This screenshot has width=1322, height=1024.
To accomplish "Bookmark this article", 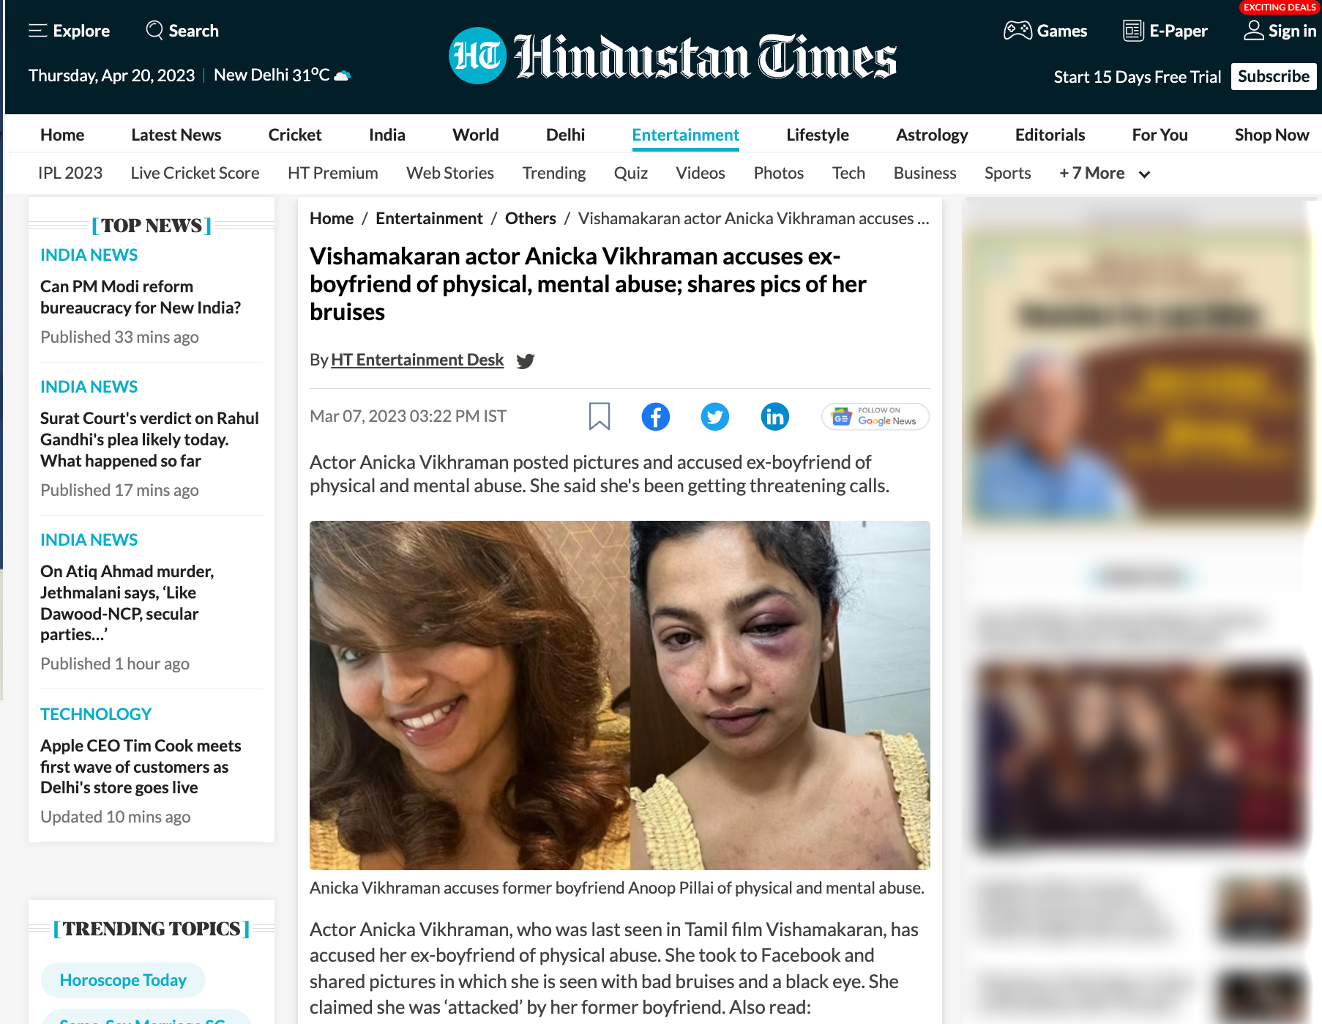I will [599, 417].
